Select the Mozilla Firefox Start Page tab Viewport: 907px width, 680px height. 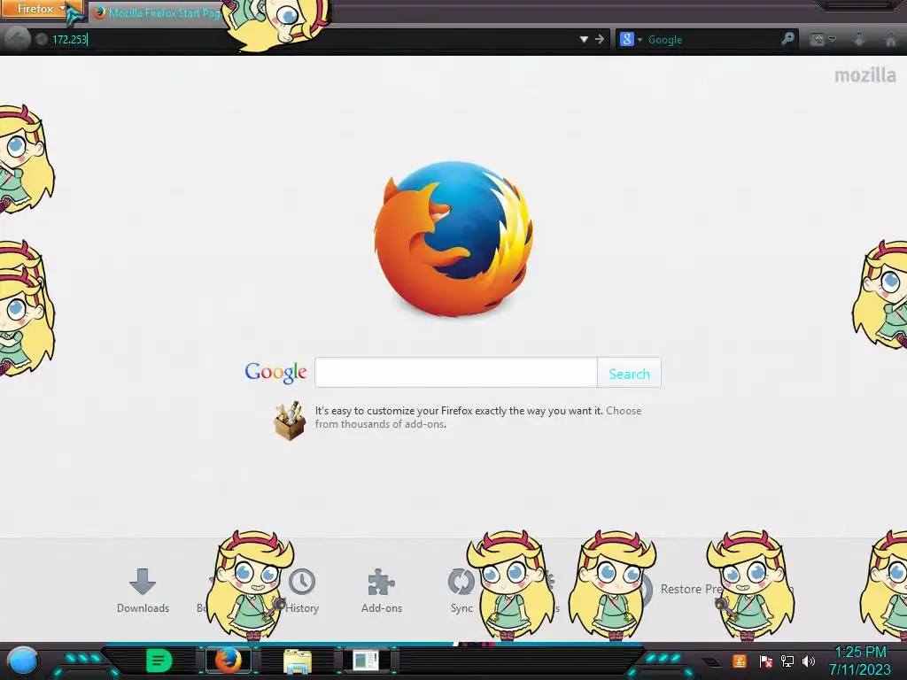(x=158, y=12)
